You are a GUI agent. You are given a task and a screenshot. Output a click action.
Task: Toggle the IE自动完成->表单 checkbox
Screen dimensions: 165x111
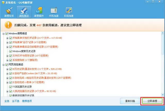tap(11, 82)
